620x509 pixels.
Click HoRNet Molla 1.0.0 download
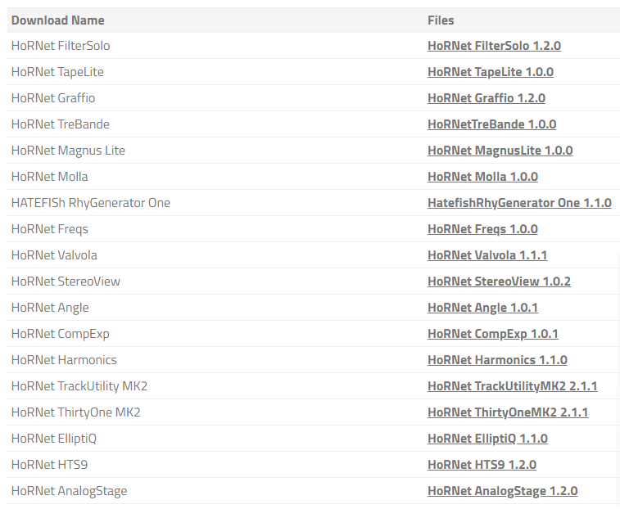point(482,177)
